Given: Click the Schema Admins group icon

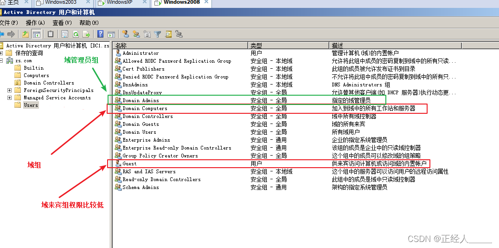Looking at the screenshot, I should pos(118,188).
